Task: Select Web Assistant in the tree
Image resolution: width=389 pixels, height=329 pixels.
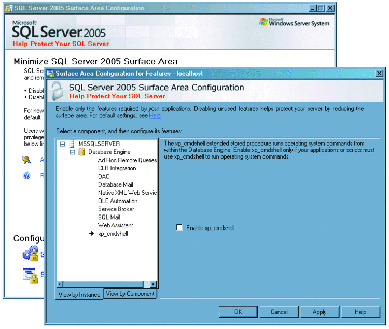Action: tap(116, 226)
